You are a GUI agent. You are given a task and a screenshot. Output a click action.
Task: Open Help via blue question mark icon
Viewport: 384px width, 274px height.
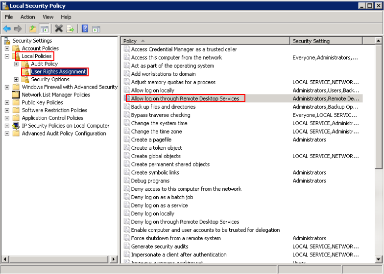point(85,29)
